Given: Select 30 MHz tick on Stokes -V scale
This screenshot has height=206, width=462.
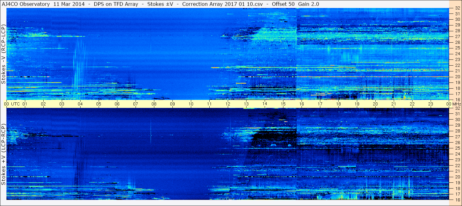Looking at the screenshot, I should [457, 19].
